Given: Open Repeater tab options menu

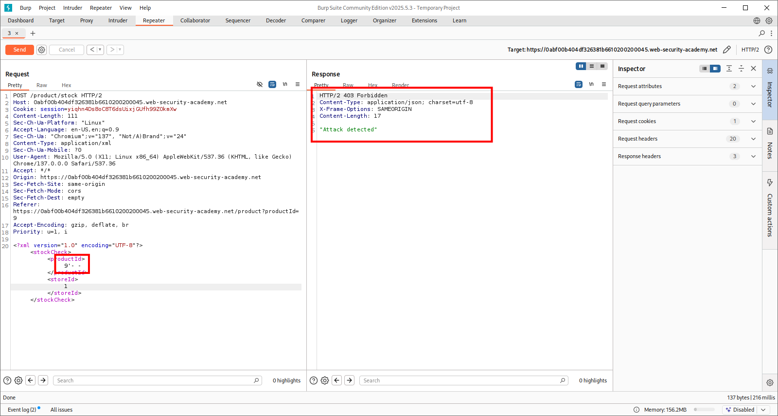Looking at the screenshot, I should [771, 33].
